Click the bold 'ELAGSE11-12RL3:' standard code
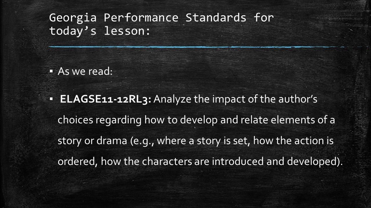The height and width of the screenshot is (208, 371). pos(105,100)
